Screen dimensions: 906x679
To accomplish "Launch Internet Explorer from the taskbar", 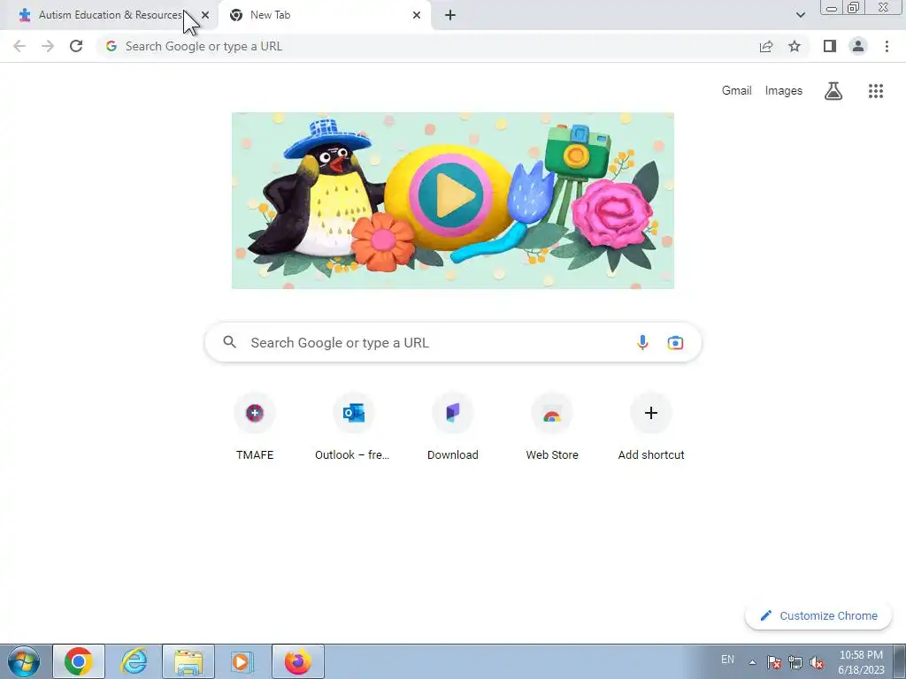I will [x=134, y=661].
